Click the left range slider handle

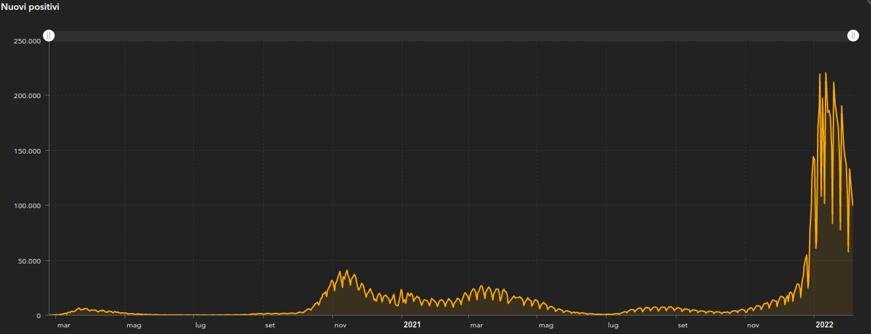[49, 36]
